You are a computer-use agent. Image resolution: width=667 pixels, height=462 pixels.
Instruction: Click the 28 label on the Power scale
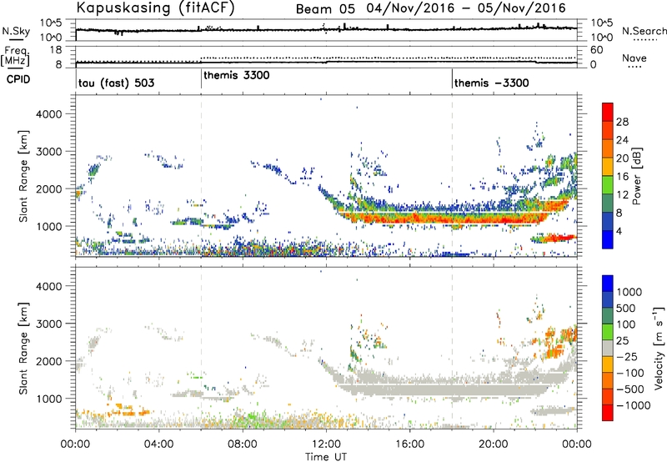(x=622, y=122)
